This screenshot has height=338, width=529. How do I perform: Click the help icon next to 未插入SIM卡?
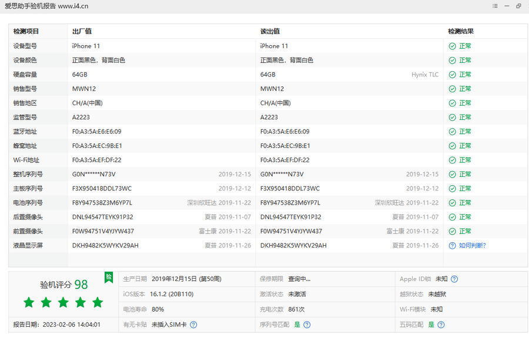coord(193,324)
